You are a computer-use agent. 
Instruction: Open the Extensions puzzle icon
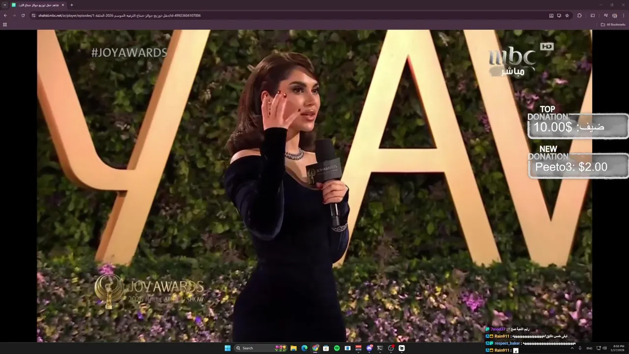[x=579, y=15]
